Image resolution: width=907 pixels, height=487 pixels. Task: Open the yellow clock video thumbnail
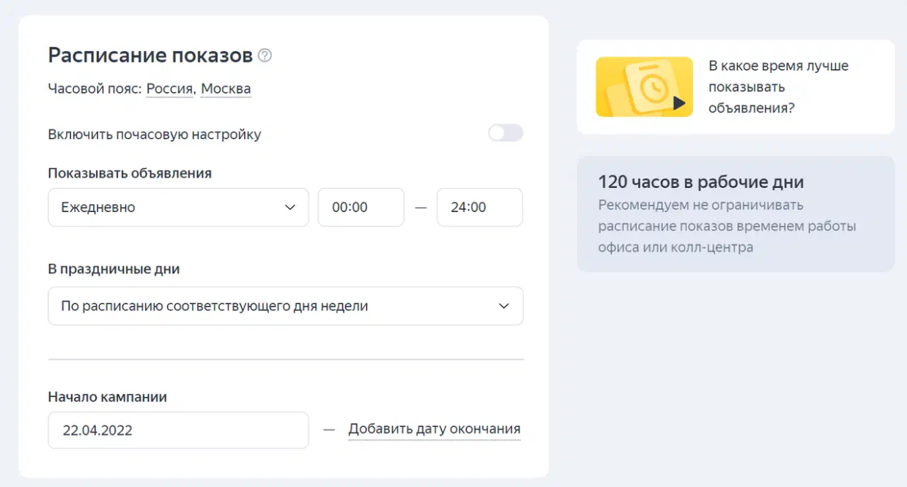tap(644, 87)
